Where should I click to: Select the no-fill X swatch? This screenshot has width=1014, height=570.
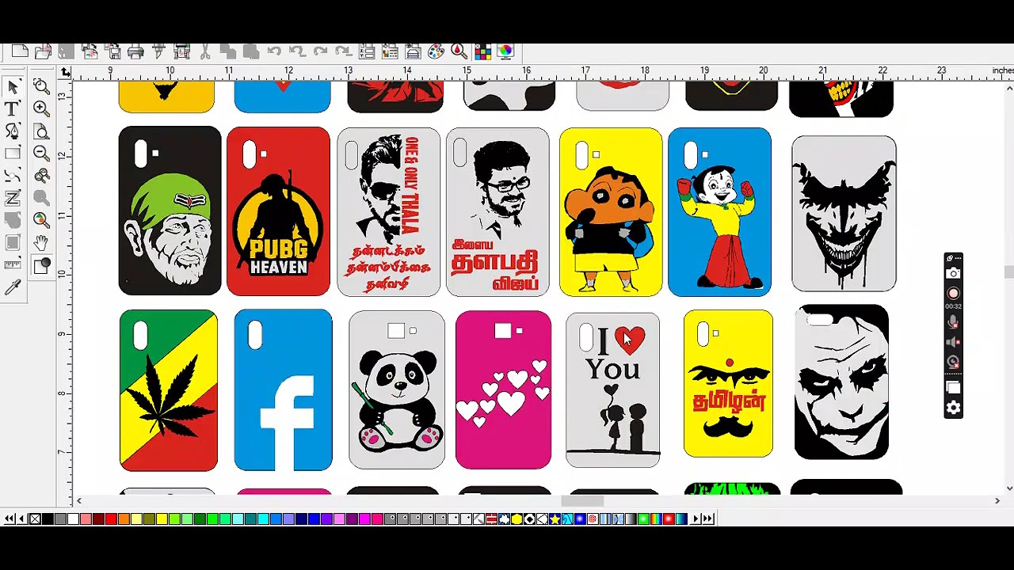pyautogui.click(x=35, y=519)
